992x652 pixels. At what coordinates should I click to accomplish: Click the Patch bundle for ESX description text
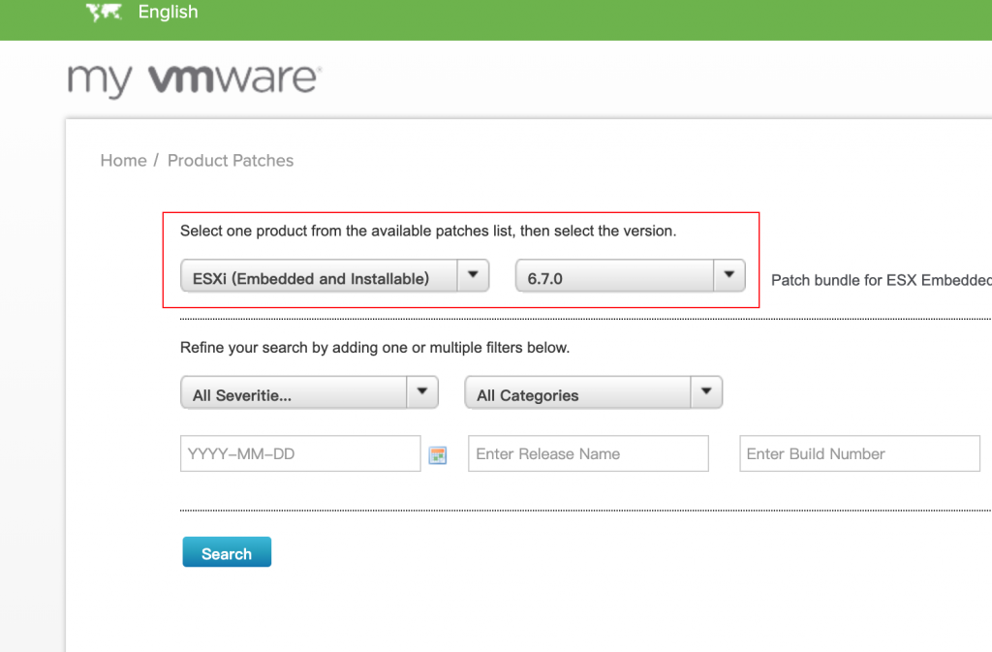pos(880,280)
